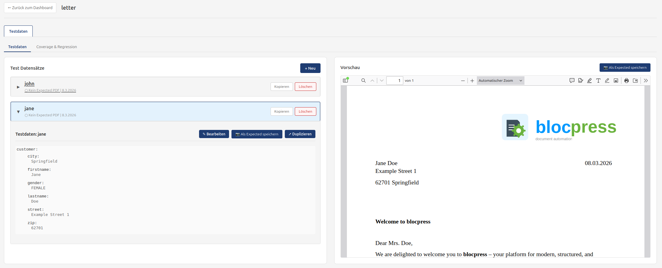Viewport: 662px width, 268px height.
Task: Click the Example Street 1 value
Action: pos(50,215)
